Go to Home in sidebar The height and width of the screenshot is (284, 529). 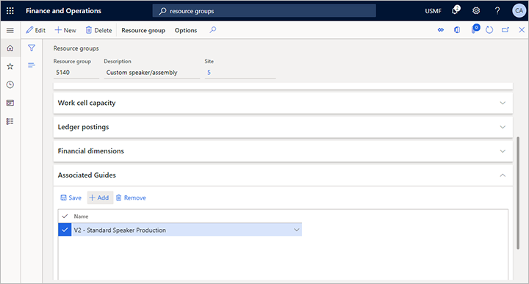click(x=10, y=48)
